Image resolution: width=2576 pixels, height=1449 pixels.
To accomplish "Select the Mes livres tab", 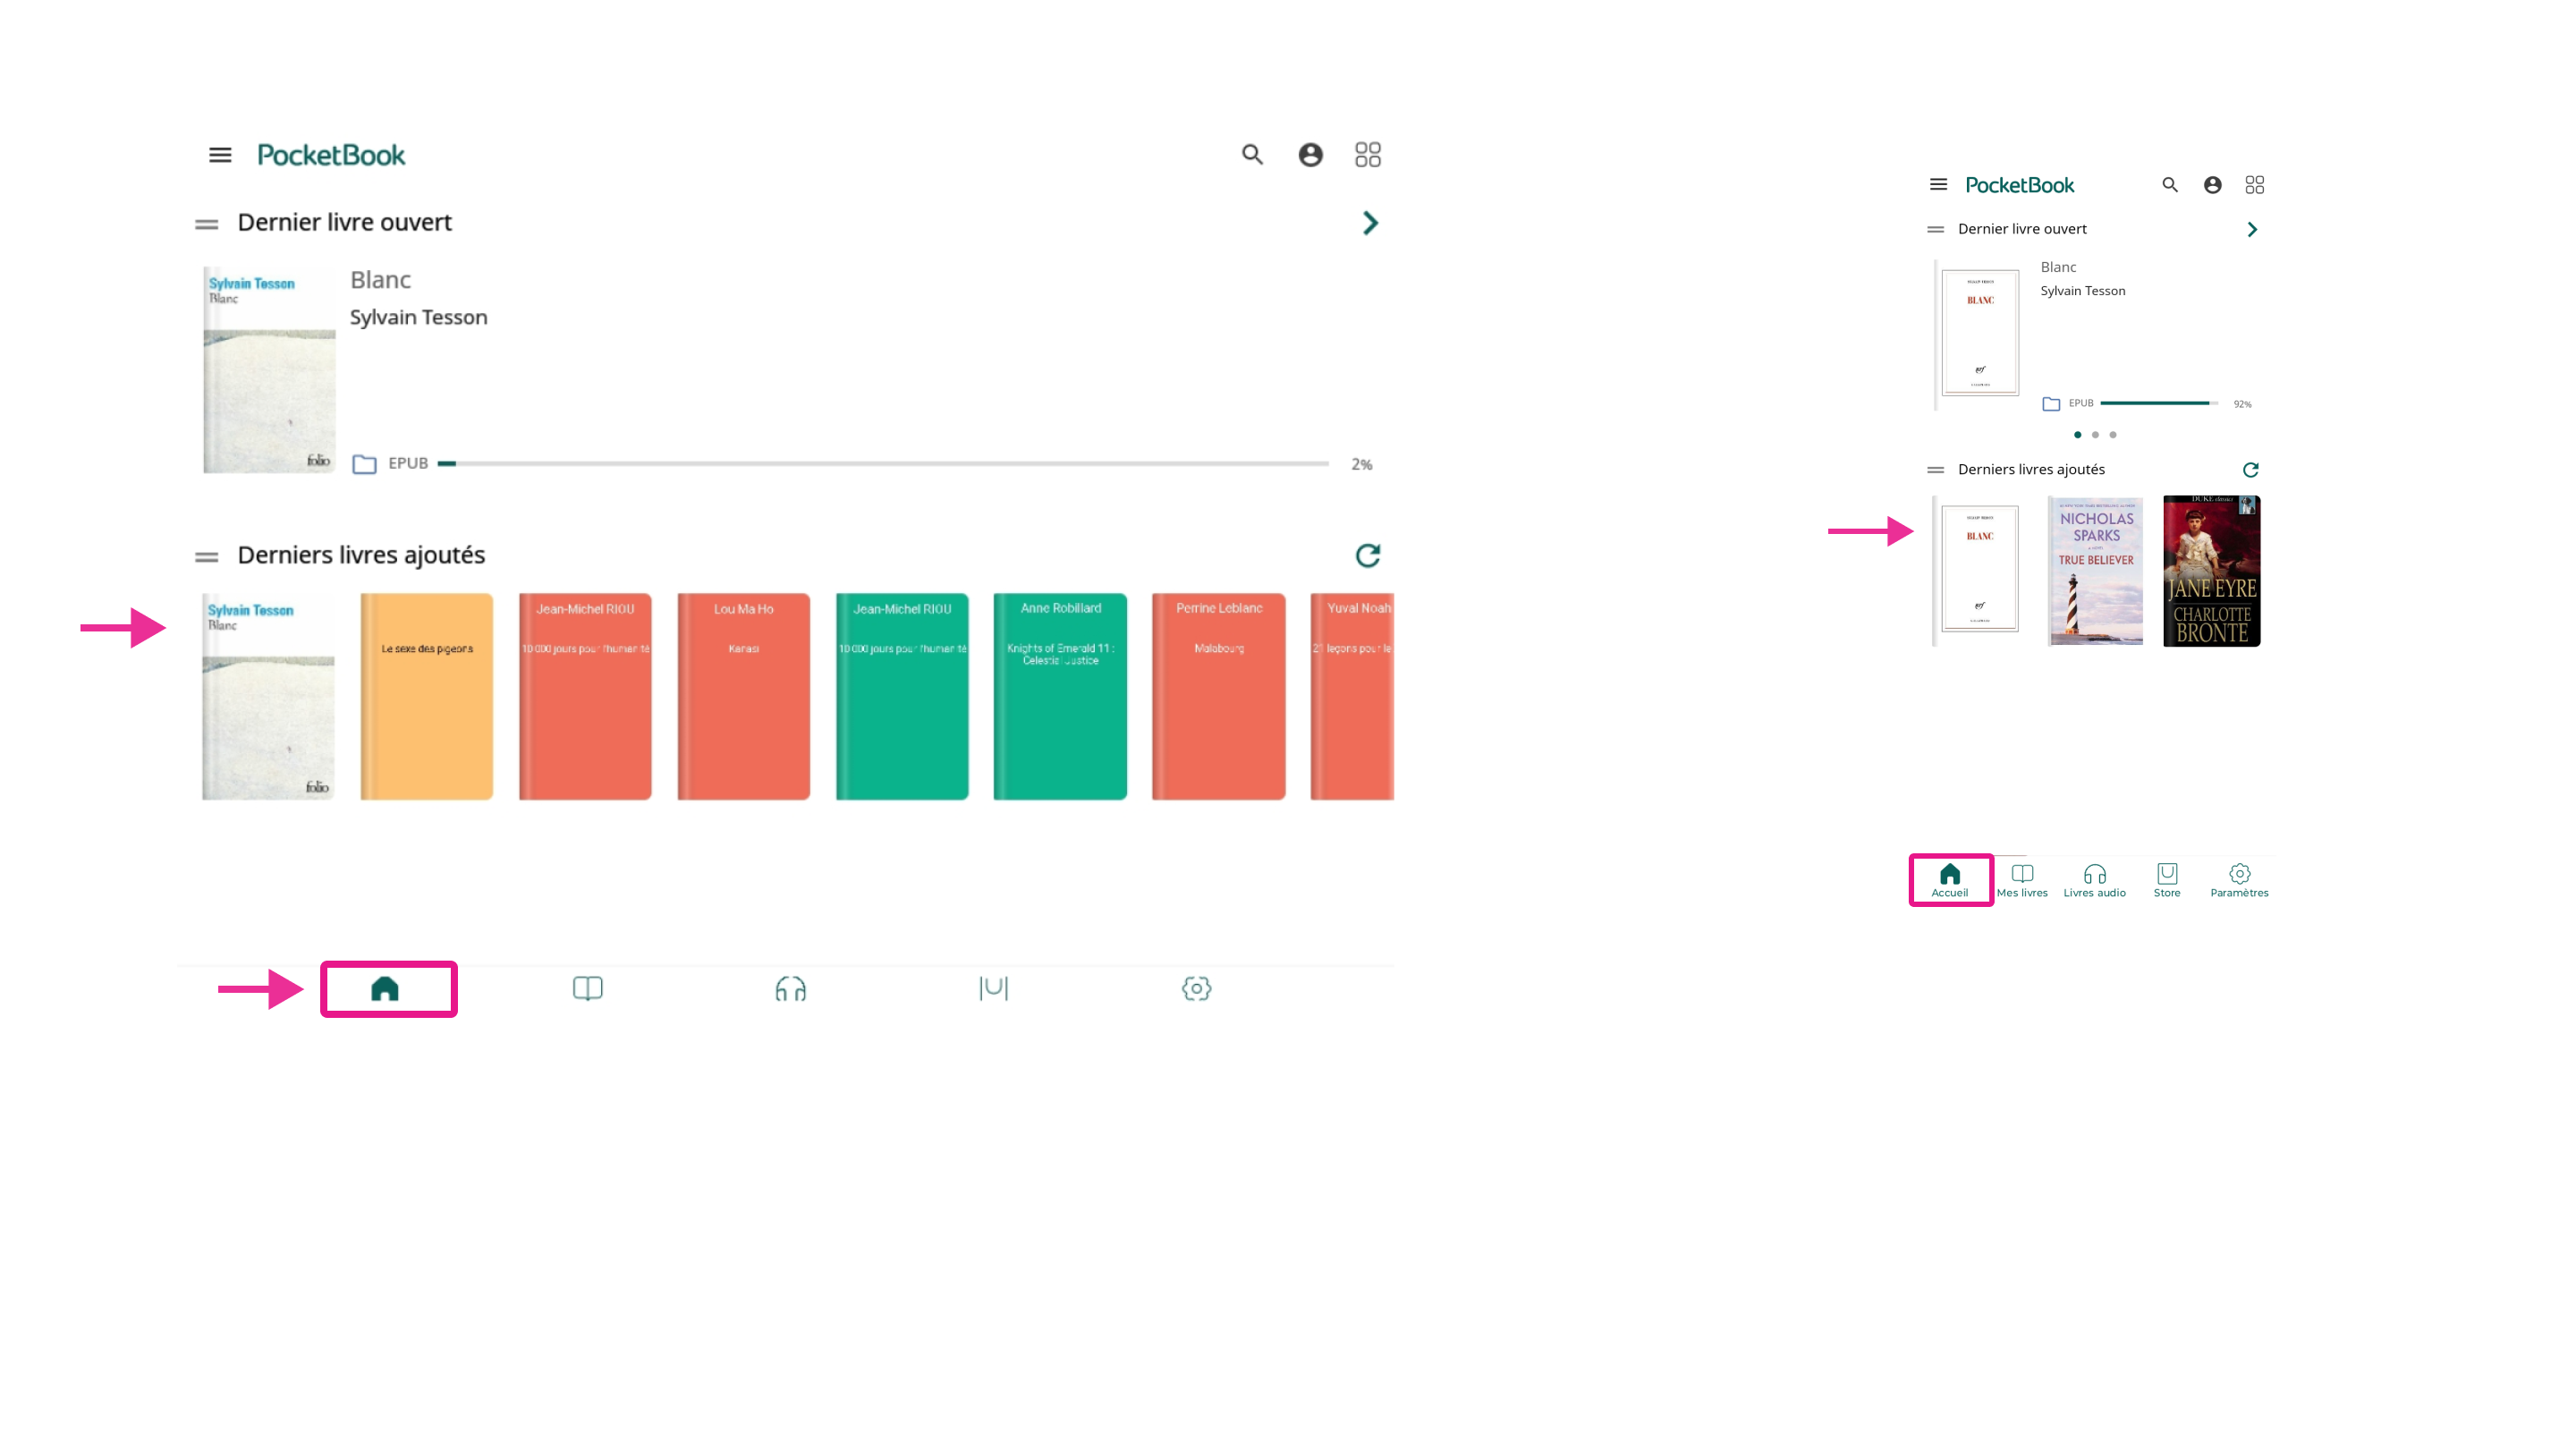I will (2022, 881).
